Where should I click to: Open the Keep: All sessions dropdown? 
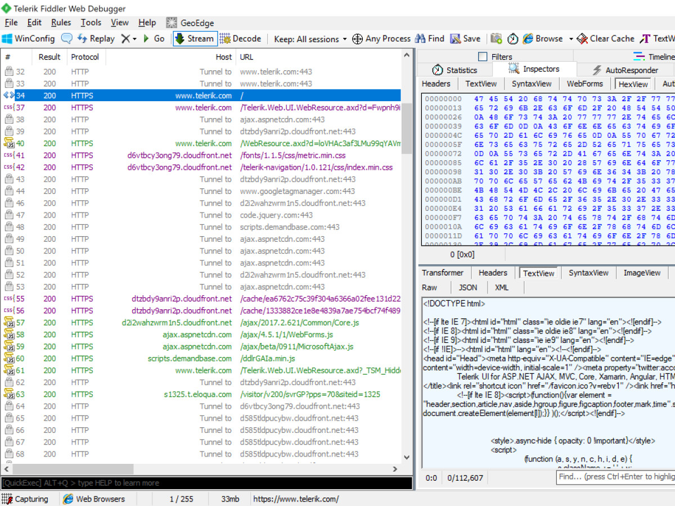point(310,39)
